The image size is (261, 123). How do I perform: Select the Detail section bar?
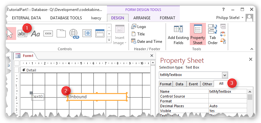85,70
